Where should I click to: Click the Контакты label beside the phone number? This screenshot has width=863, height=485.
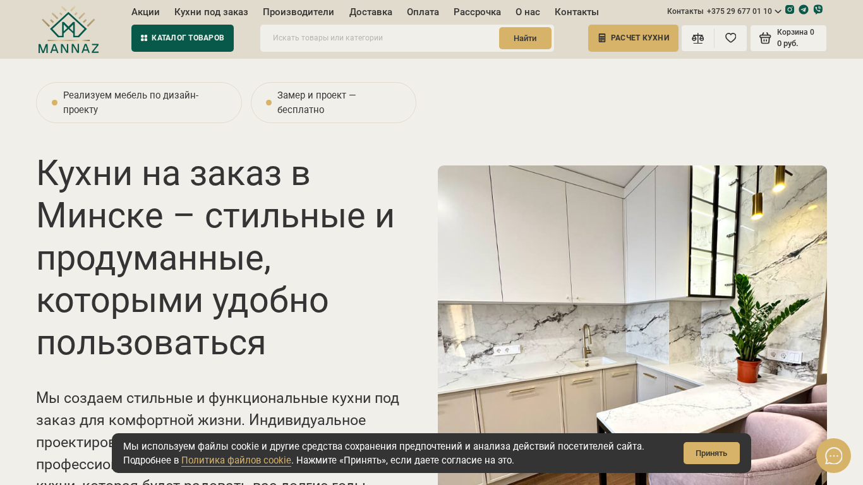point(685,11)
